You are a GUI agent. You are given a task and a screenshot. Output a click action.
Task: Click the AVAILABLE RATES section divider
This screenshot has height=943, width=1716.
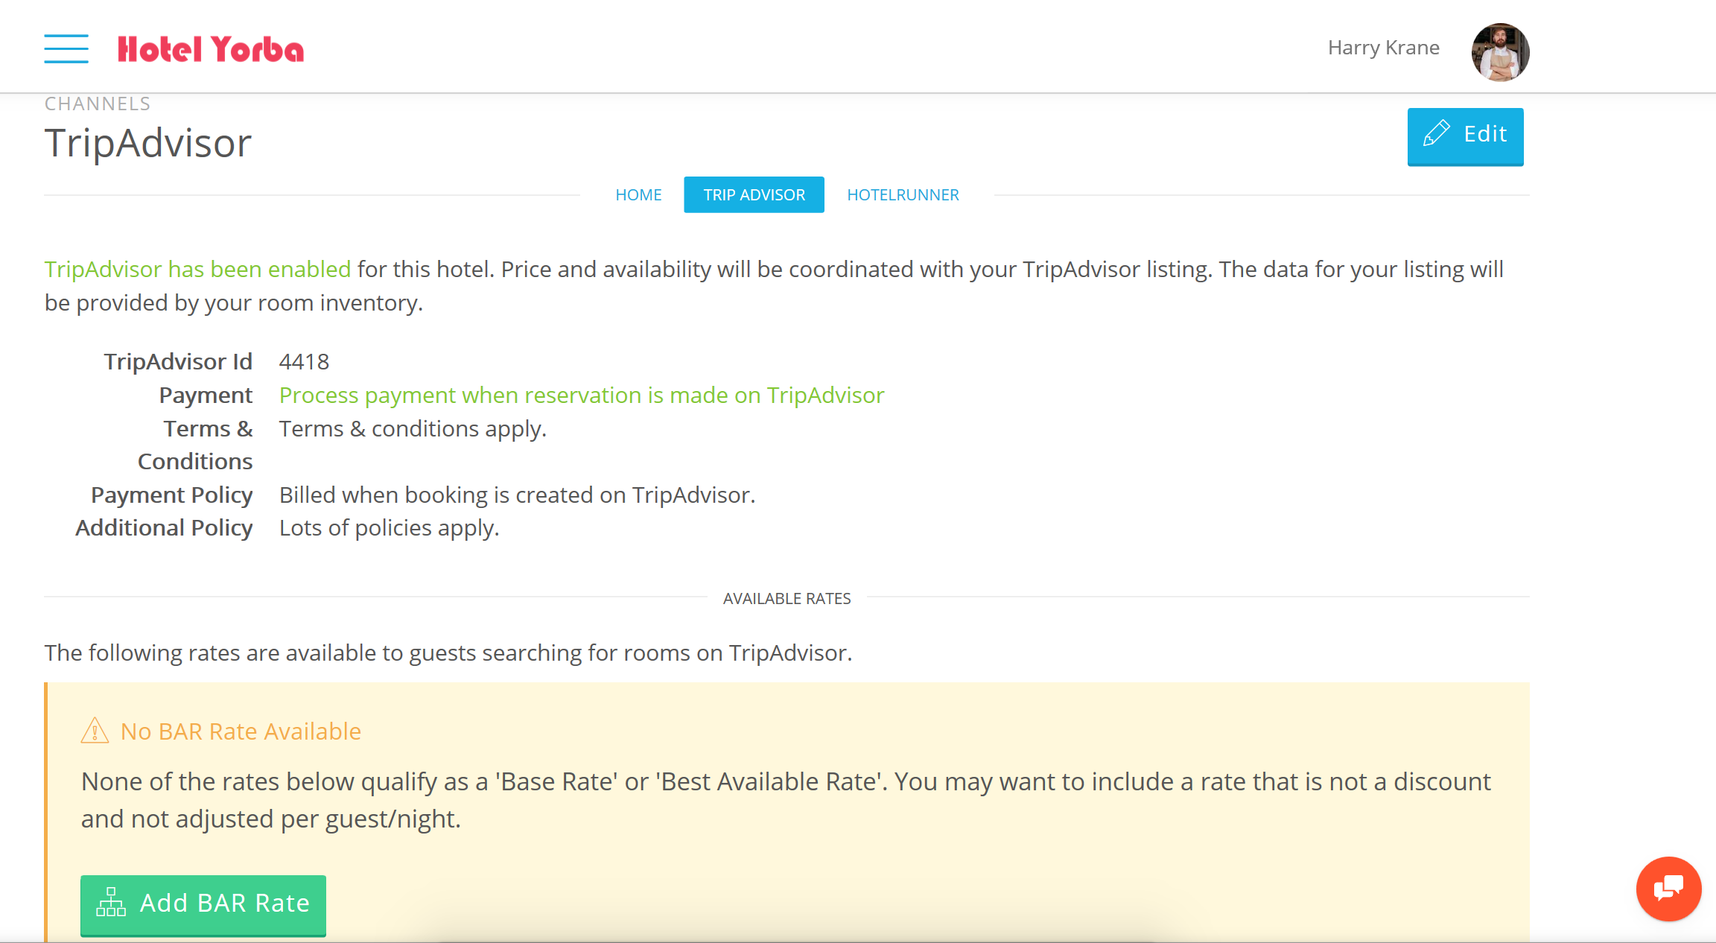pos(786,598)
